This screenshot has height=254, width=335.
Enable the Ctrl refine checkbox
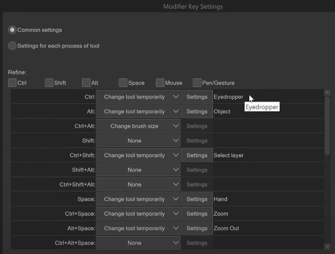tap(12, 83)
